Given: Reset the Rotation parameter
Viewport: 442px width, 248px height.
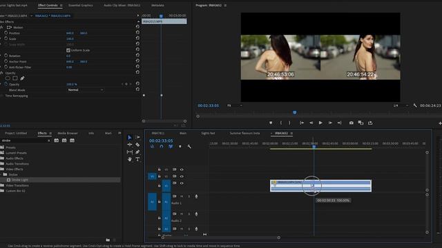Looking at the screenshot, I should (137, 55).
